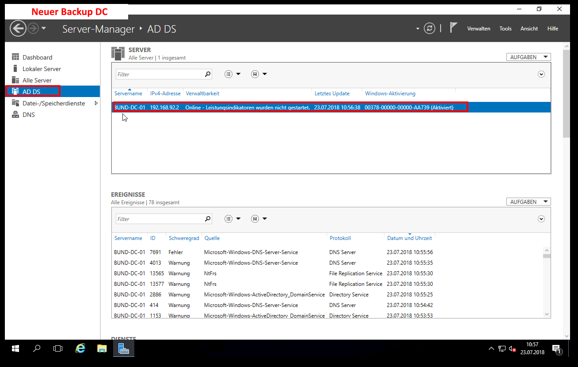Expand the Datei-/Speicherdienste arrow
This screenshot has height=367, width=578.
[96, 103]
